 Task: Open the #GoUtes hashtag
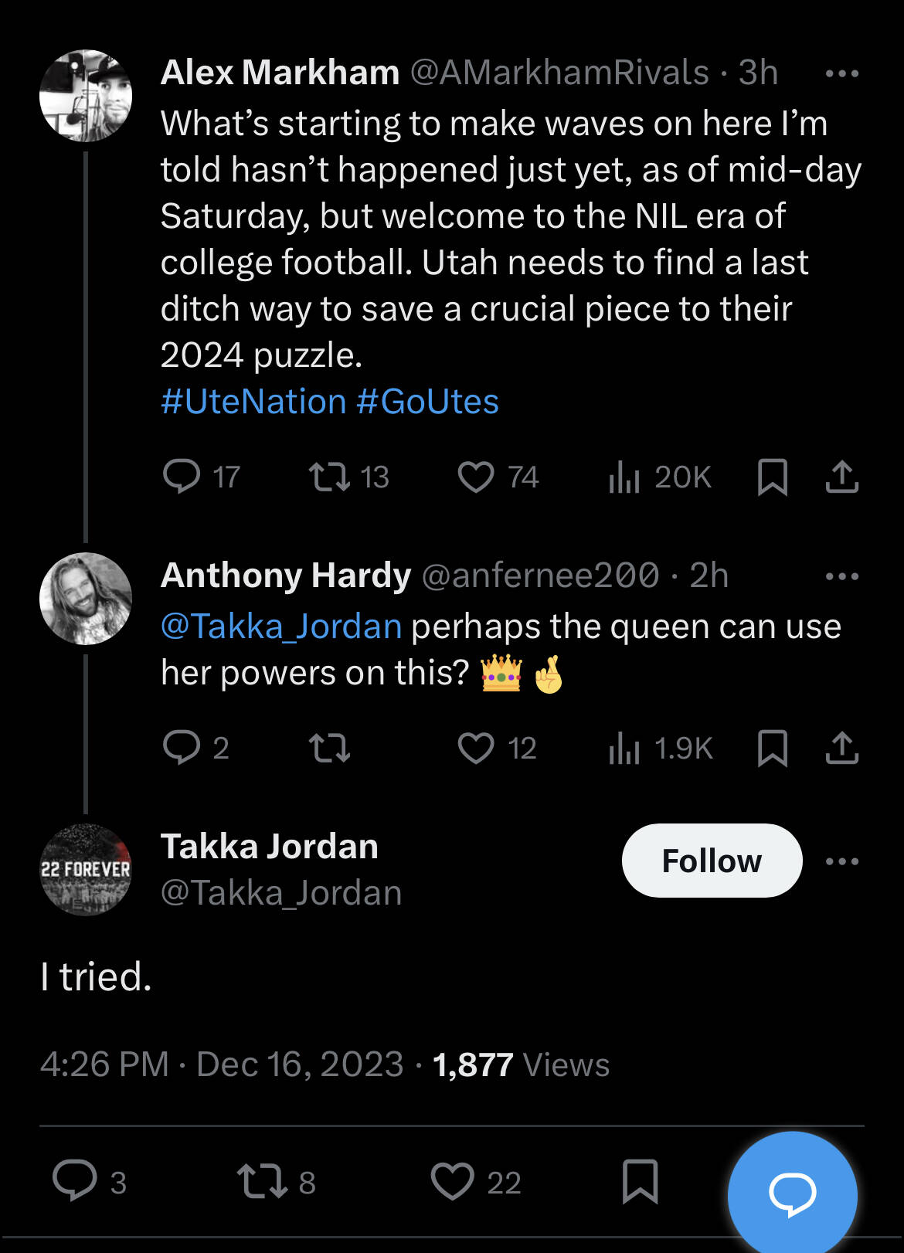tap(428, 402)
